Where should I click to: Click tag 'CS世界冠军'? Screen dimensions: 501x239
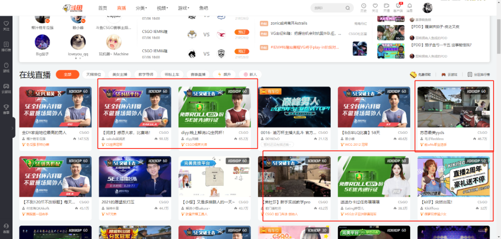114,144
